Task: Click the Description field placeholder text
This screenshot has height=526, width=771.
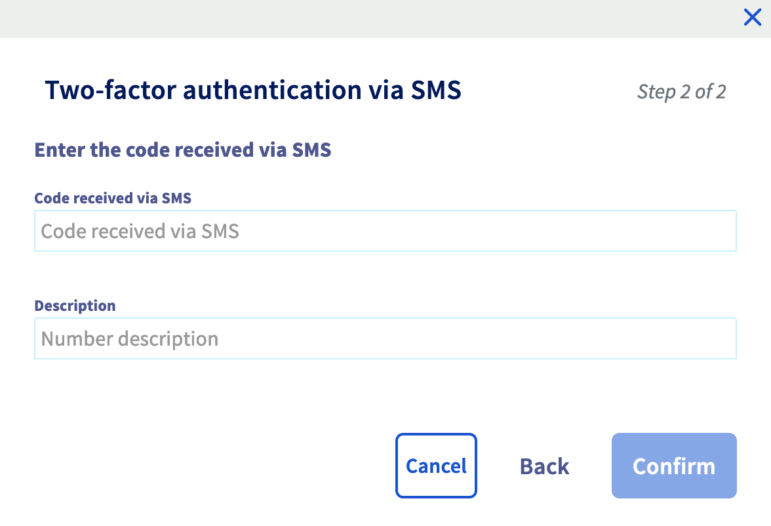Action: (x=130, y=338)
